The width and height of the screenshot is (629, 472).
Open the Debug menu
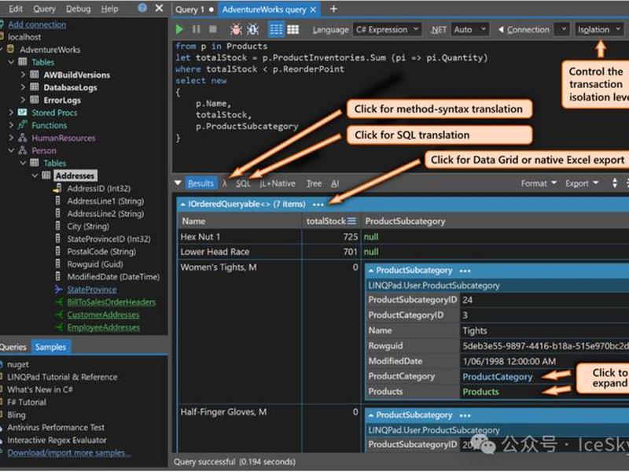coord(78,9)
